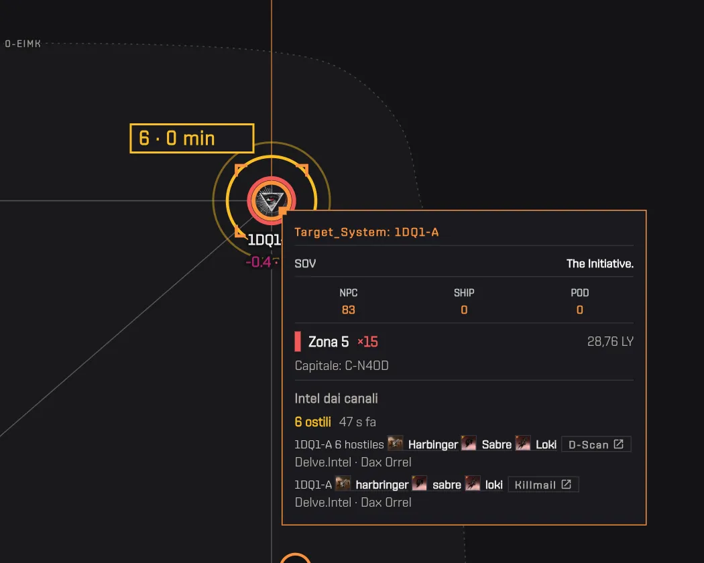Click the '47 s fa' timestamp

tap(357, 422)
